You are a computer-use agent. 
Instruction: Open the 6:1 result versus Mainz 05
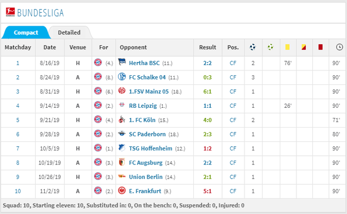pos(207,92)
